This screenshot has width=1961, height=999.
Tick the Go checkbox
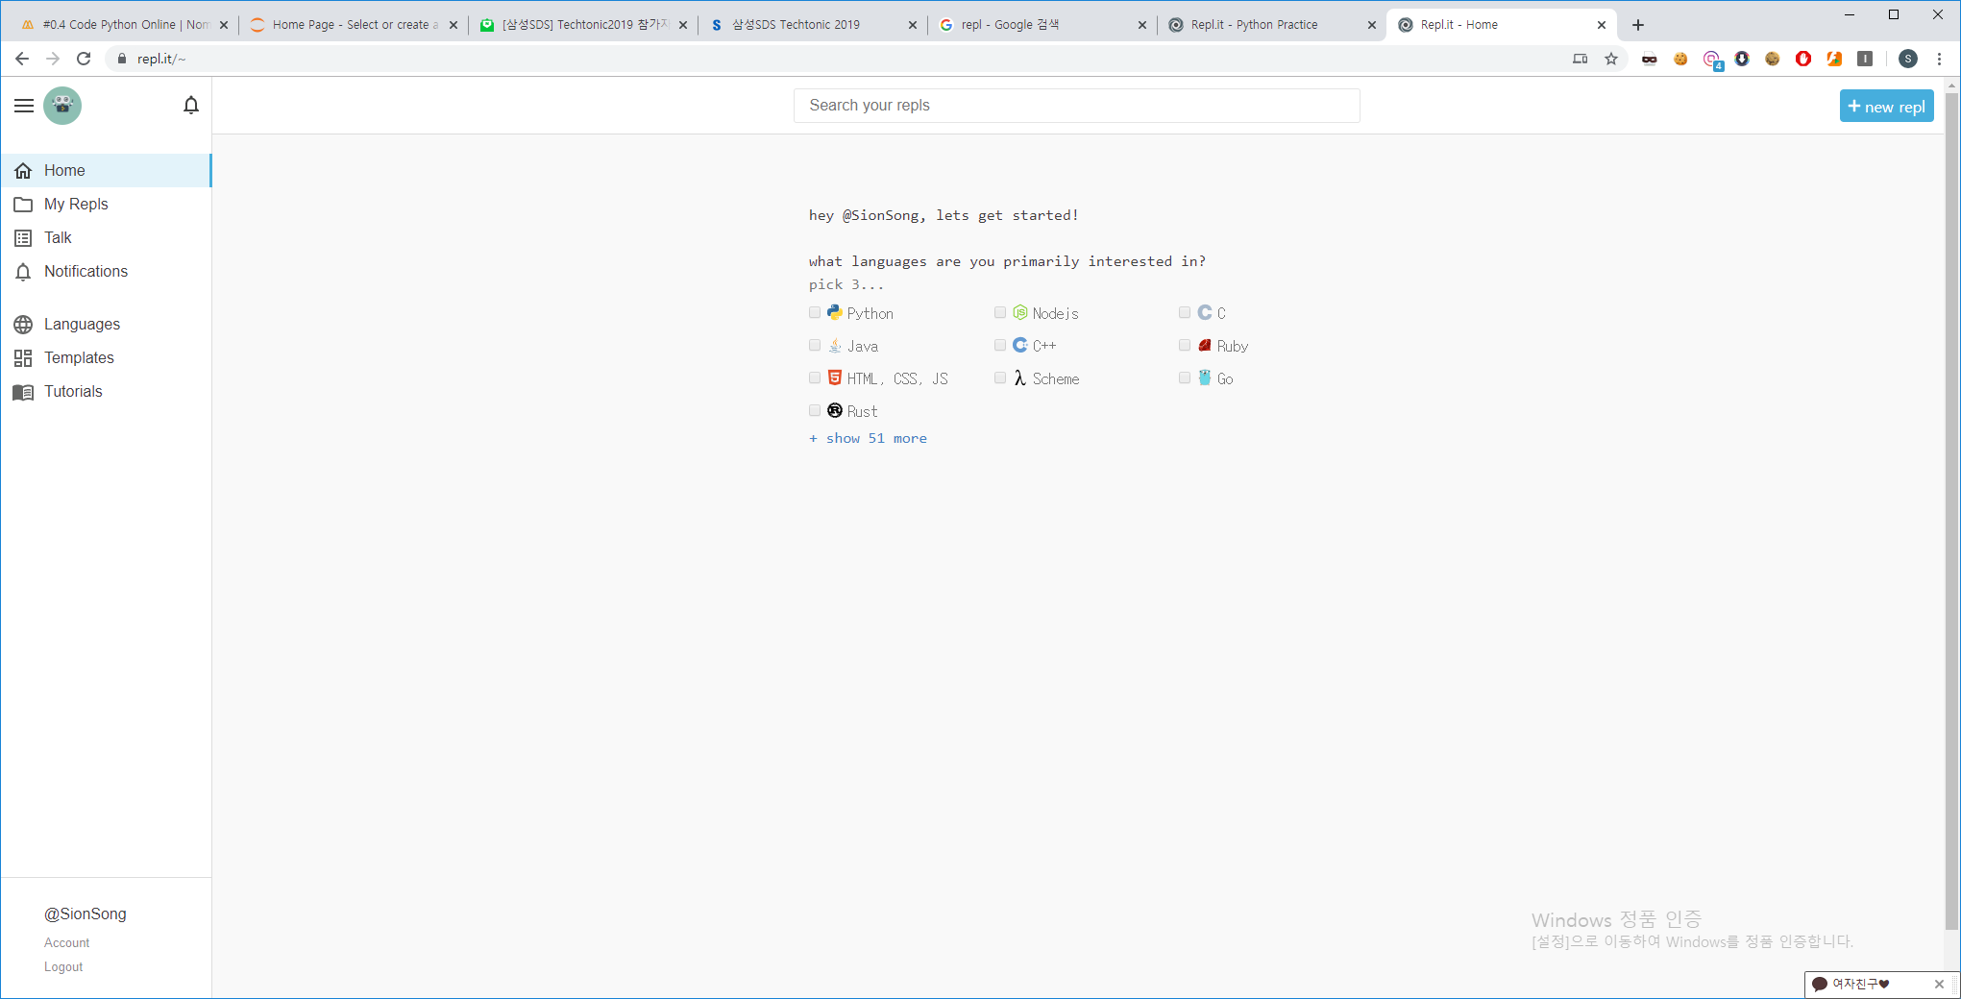pyautogui.click(x=1185, y=378)
